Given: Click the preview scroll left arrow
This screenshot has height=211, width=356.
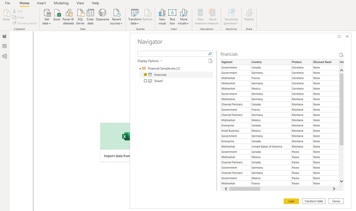Looking at the screenshot, I should (x=226, y=189).
